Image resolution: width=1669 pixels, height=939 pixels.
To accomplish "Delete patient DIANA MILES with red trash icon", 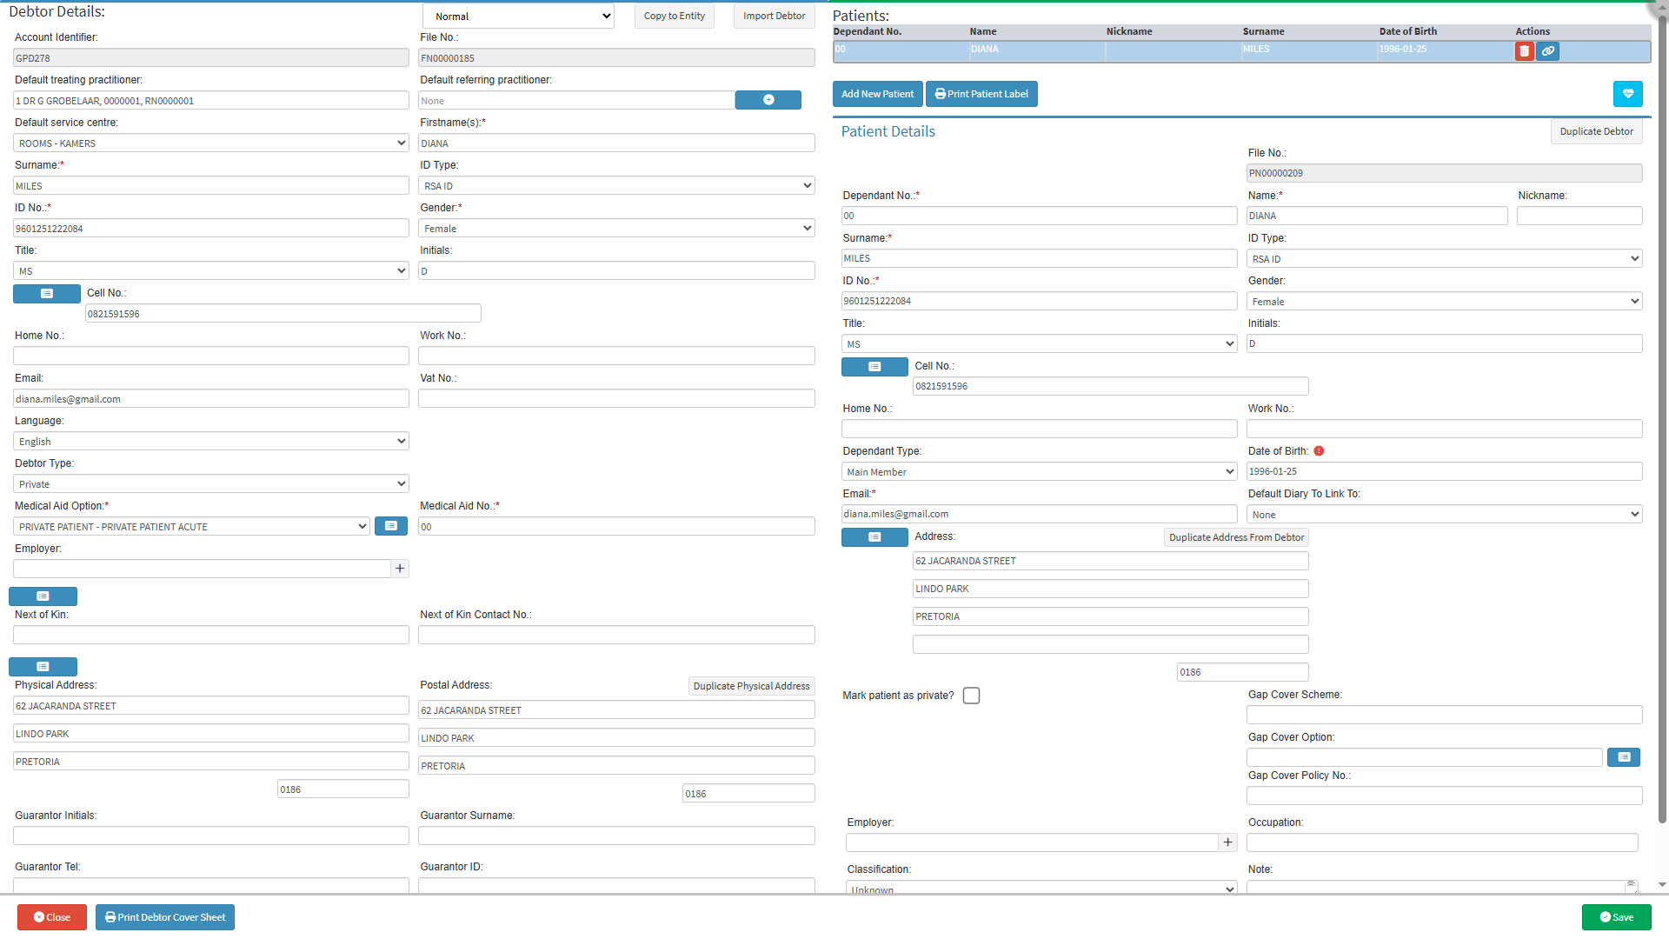I will (x=1524, y=51).
